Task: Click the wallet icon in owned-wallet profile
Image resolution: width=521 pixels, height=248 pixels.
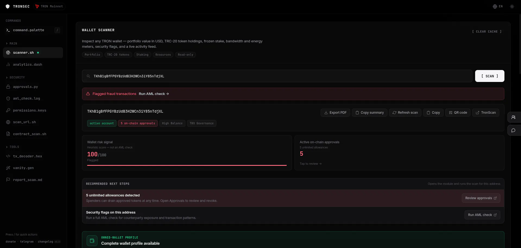Action: tap(92, 241)
